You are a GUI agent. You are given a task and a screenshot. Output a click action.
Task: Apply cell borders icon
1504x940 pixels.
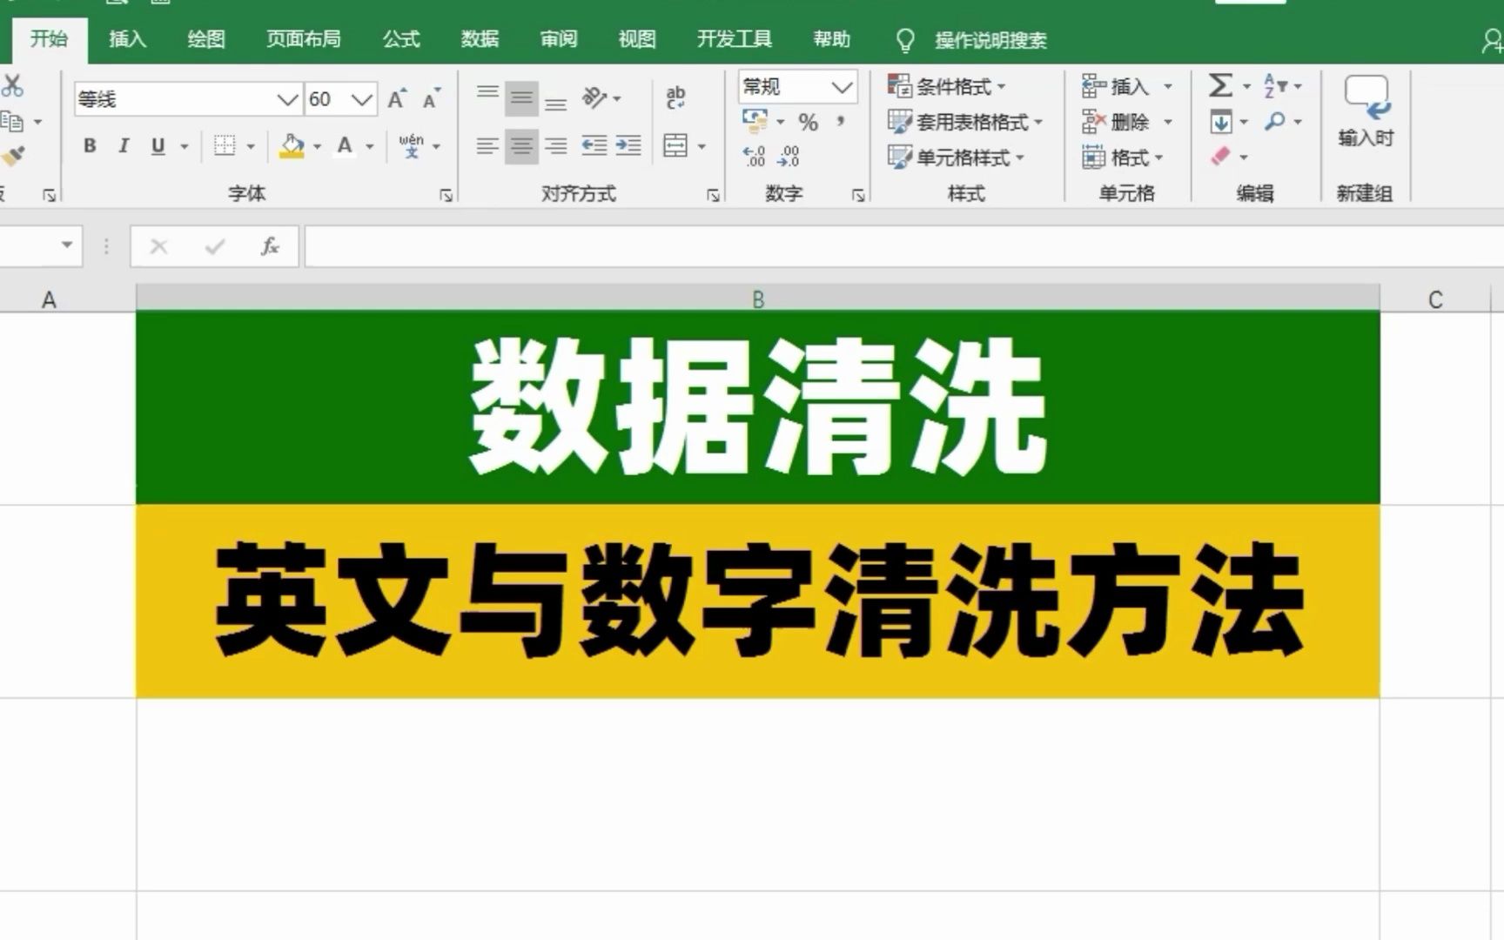(225, 146)
